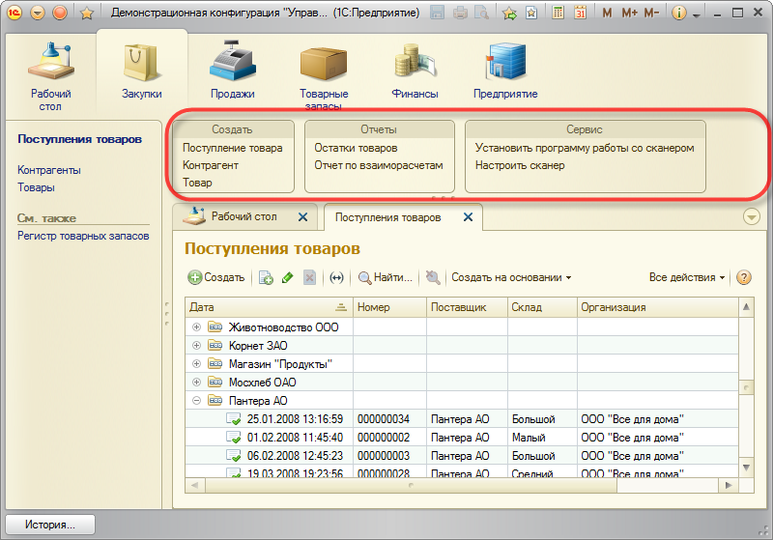The image size is (773, 540).
Task: Click the Контрагенты link in sidebar
Action: 49,170
